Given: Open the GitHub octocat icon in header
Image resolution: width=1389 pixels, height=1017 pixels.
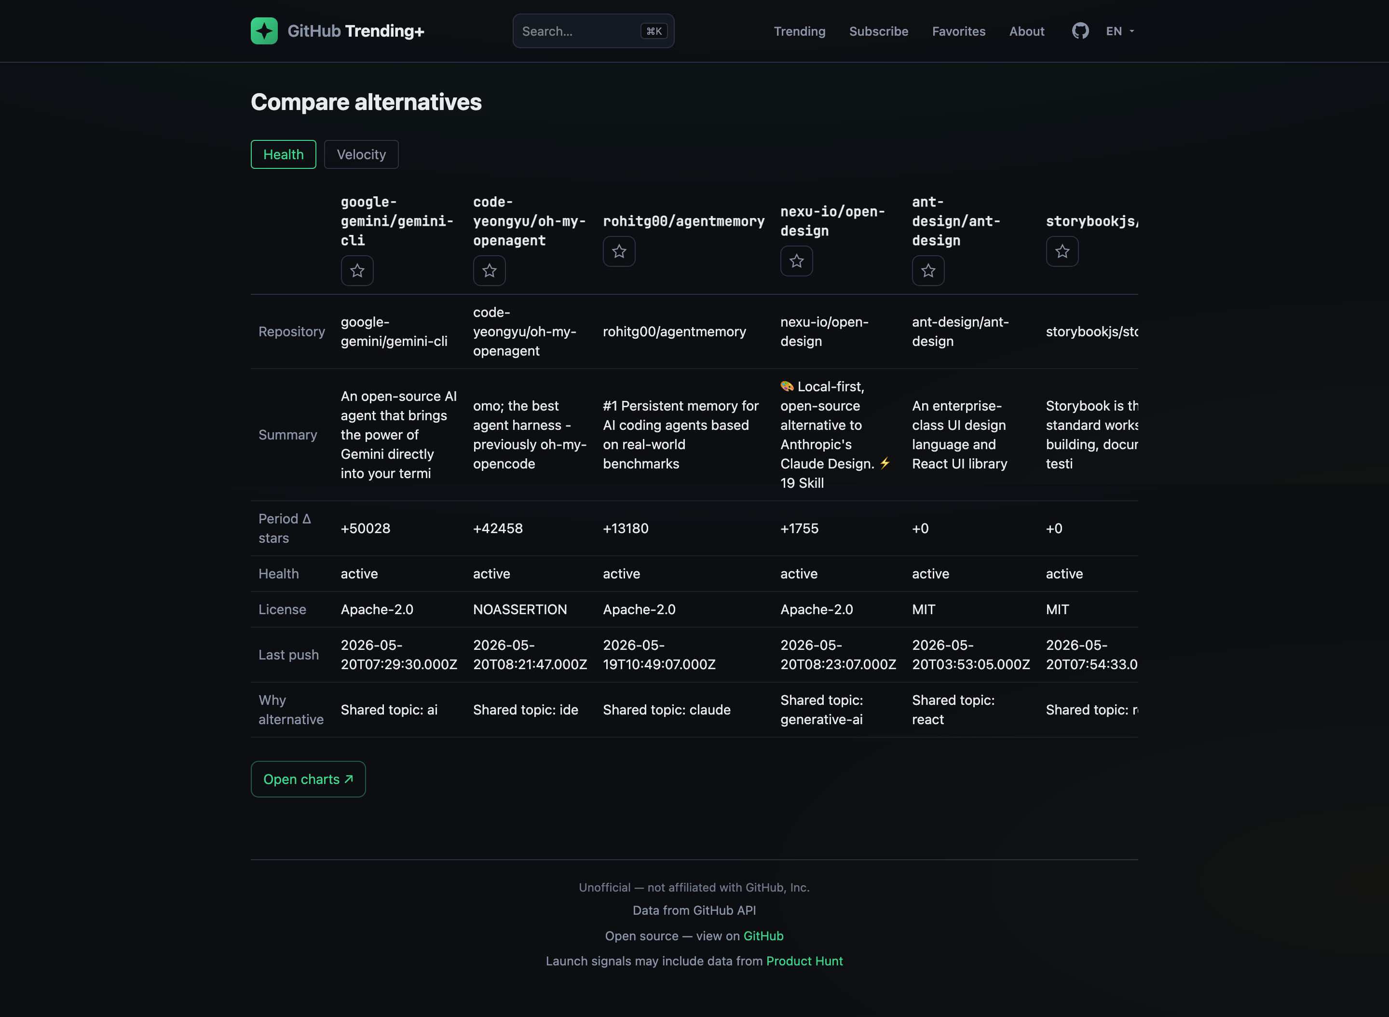Looking at the screenshot, I should (1080, 31).
